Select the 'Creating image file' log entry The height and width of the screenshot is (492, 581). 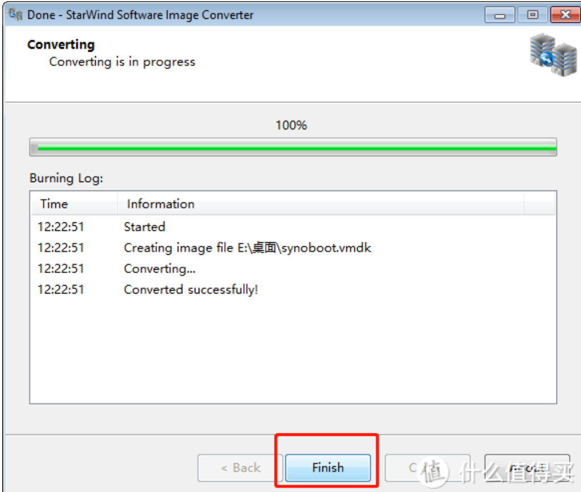click(x=293, y=247)
